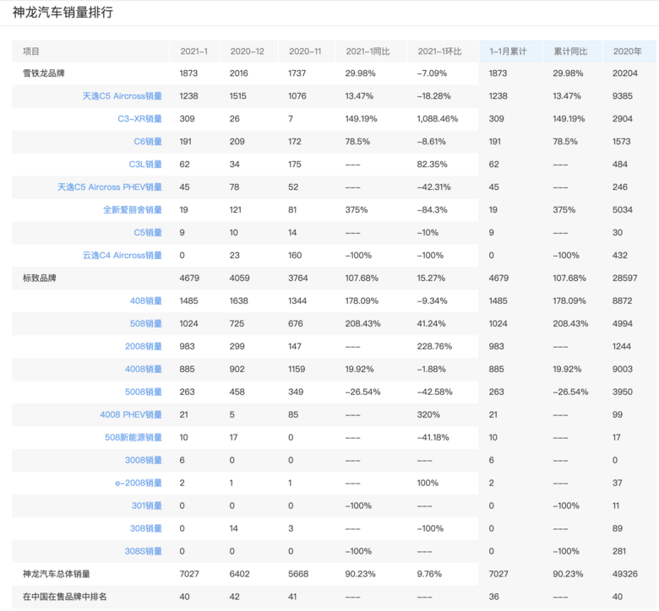
Task: Select the 在中国在售品牌中排名 row label
Action: pos(65,597)
